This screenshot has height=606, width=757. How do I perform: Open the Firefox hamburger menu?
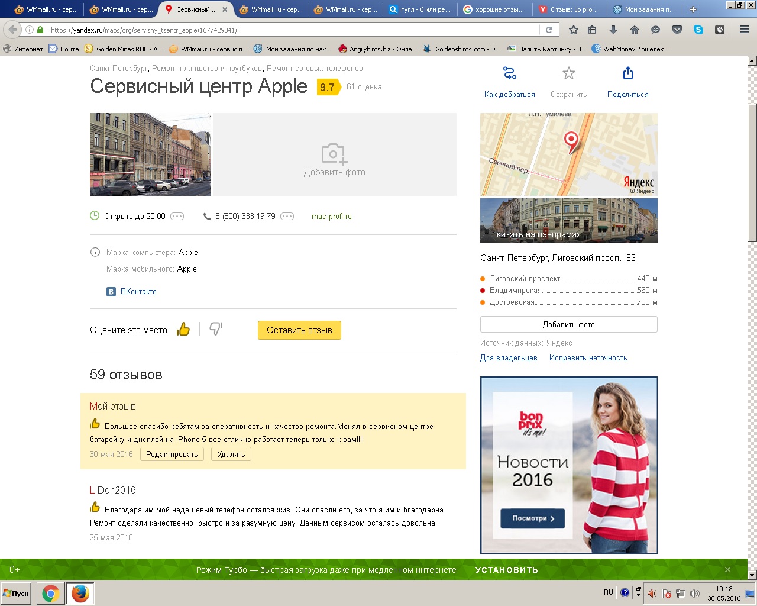tap(745, 30)
